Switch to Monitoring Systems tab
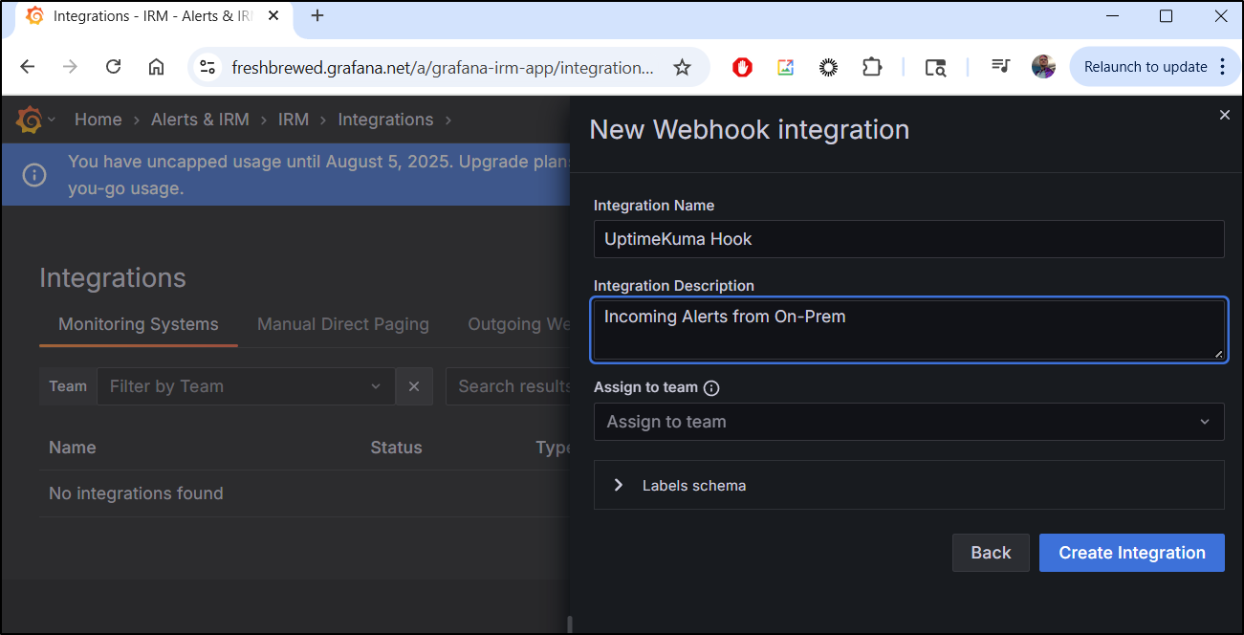The height and width of the screenshot is (635, 1244). click(x=139, y=324)
